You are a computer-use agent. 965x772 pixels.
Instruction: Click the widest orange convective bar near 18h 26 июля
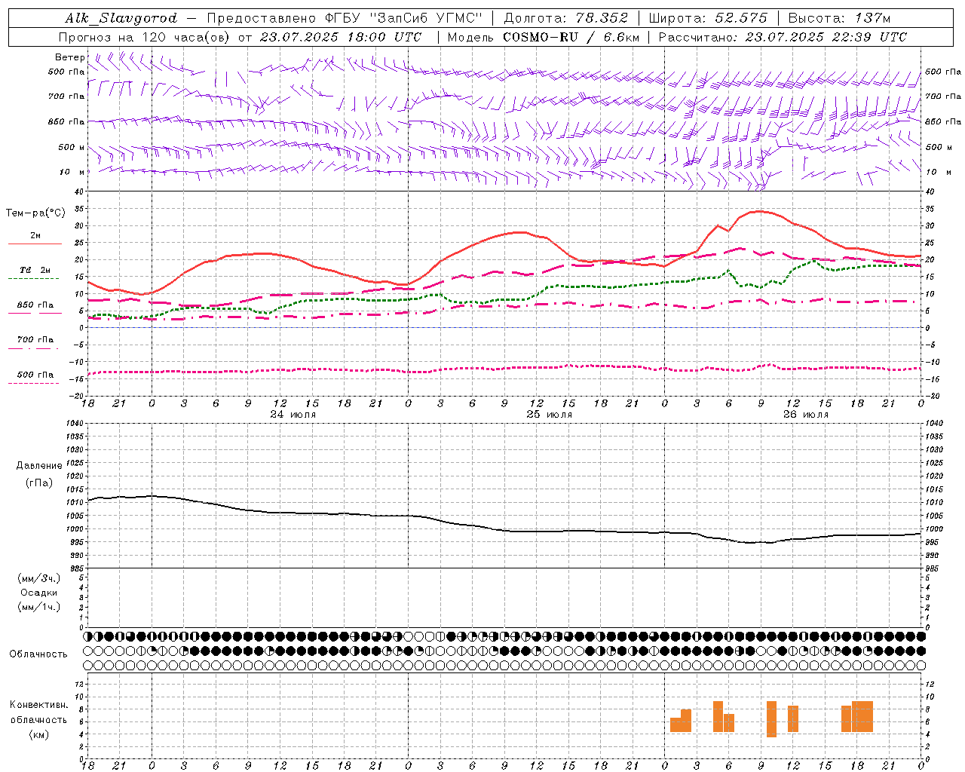pyautogui.click(x=862, y=717)
